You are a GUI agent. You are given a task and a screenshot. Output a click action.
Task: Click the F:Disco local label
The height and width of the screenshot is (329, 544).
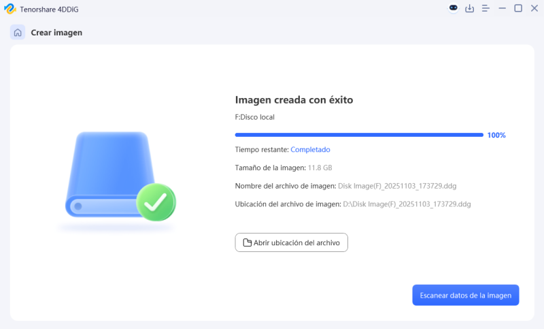pyautogui.click(x=254, y=117)
